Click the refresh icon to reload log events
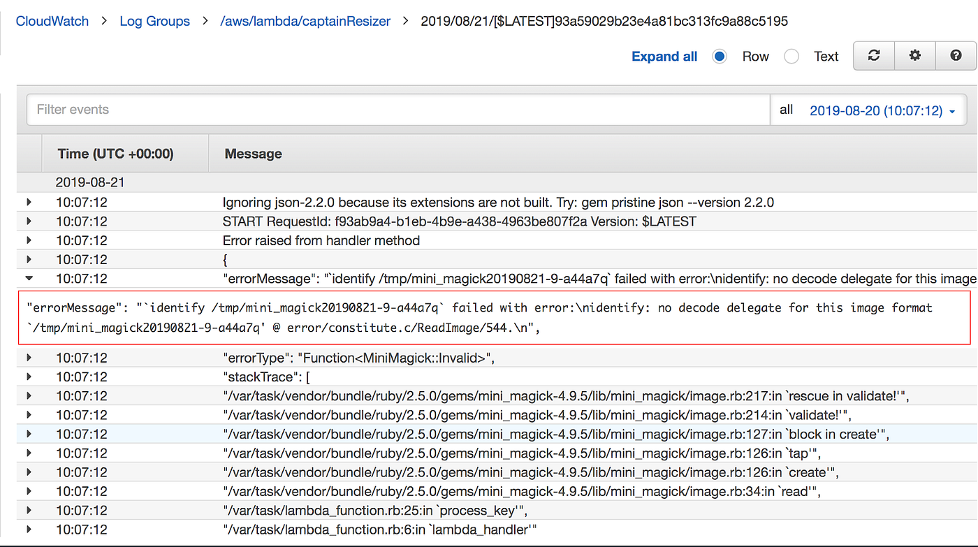This screenshot has width=978, height=547. pos(873,56)
